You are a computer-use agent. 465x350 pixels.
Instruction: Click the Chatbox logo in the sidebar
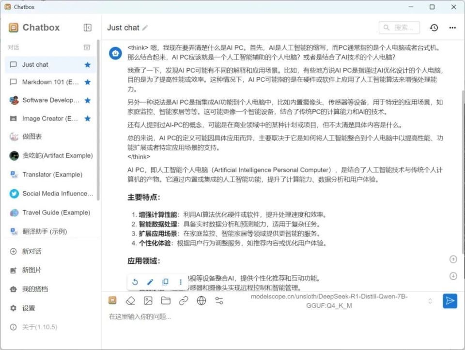[14, 28]
